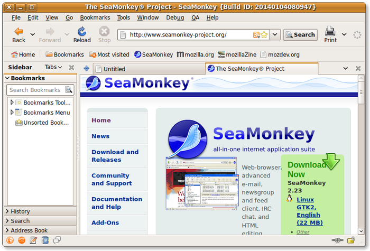Click the Stop loading button
Image resolution: width=370 pixels, height=251 pixels.
tap(104, 35)
